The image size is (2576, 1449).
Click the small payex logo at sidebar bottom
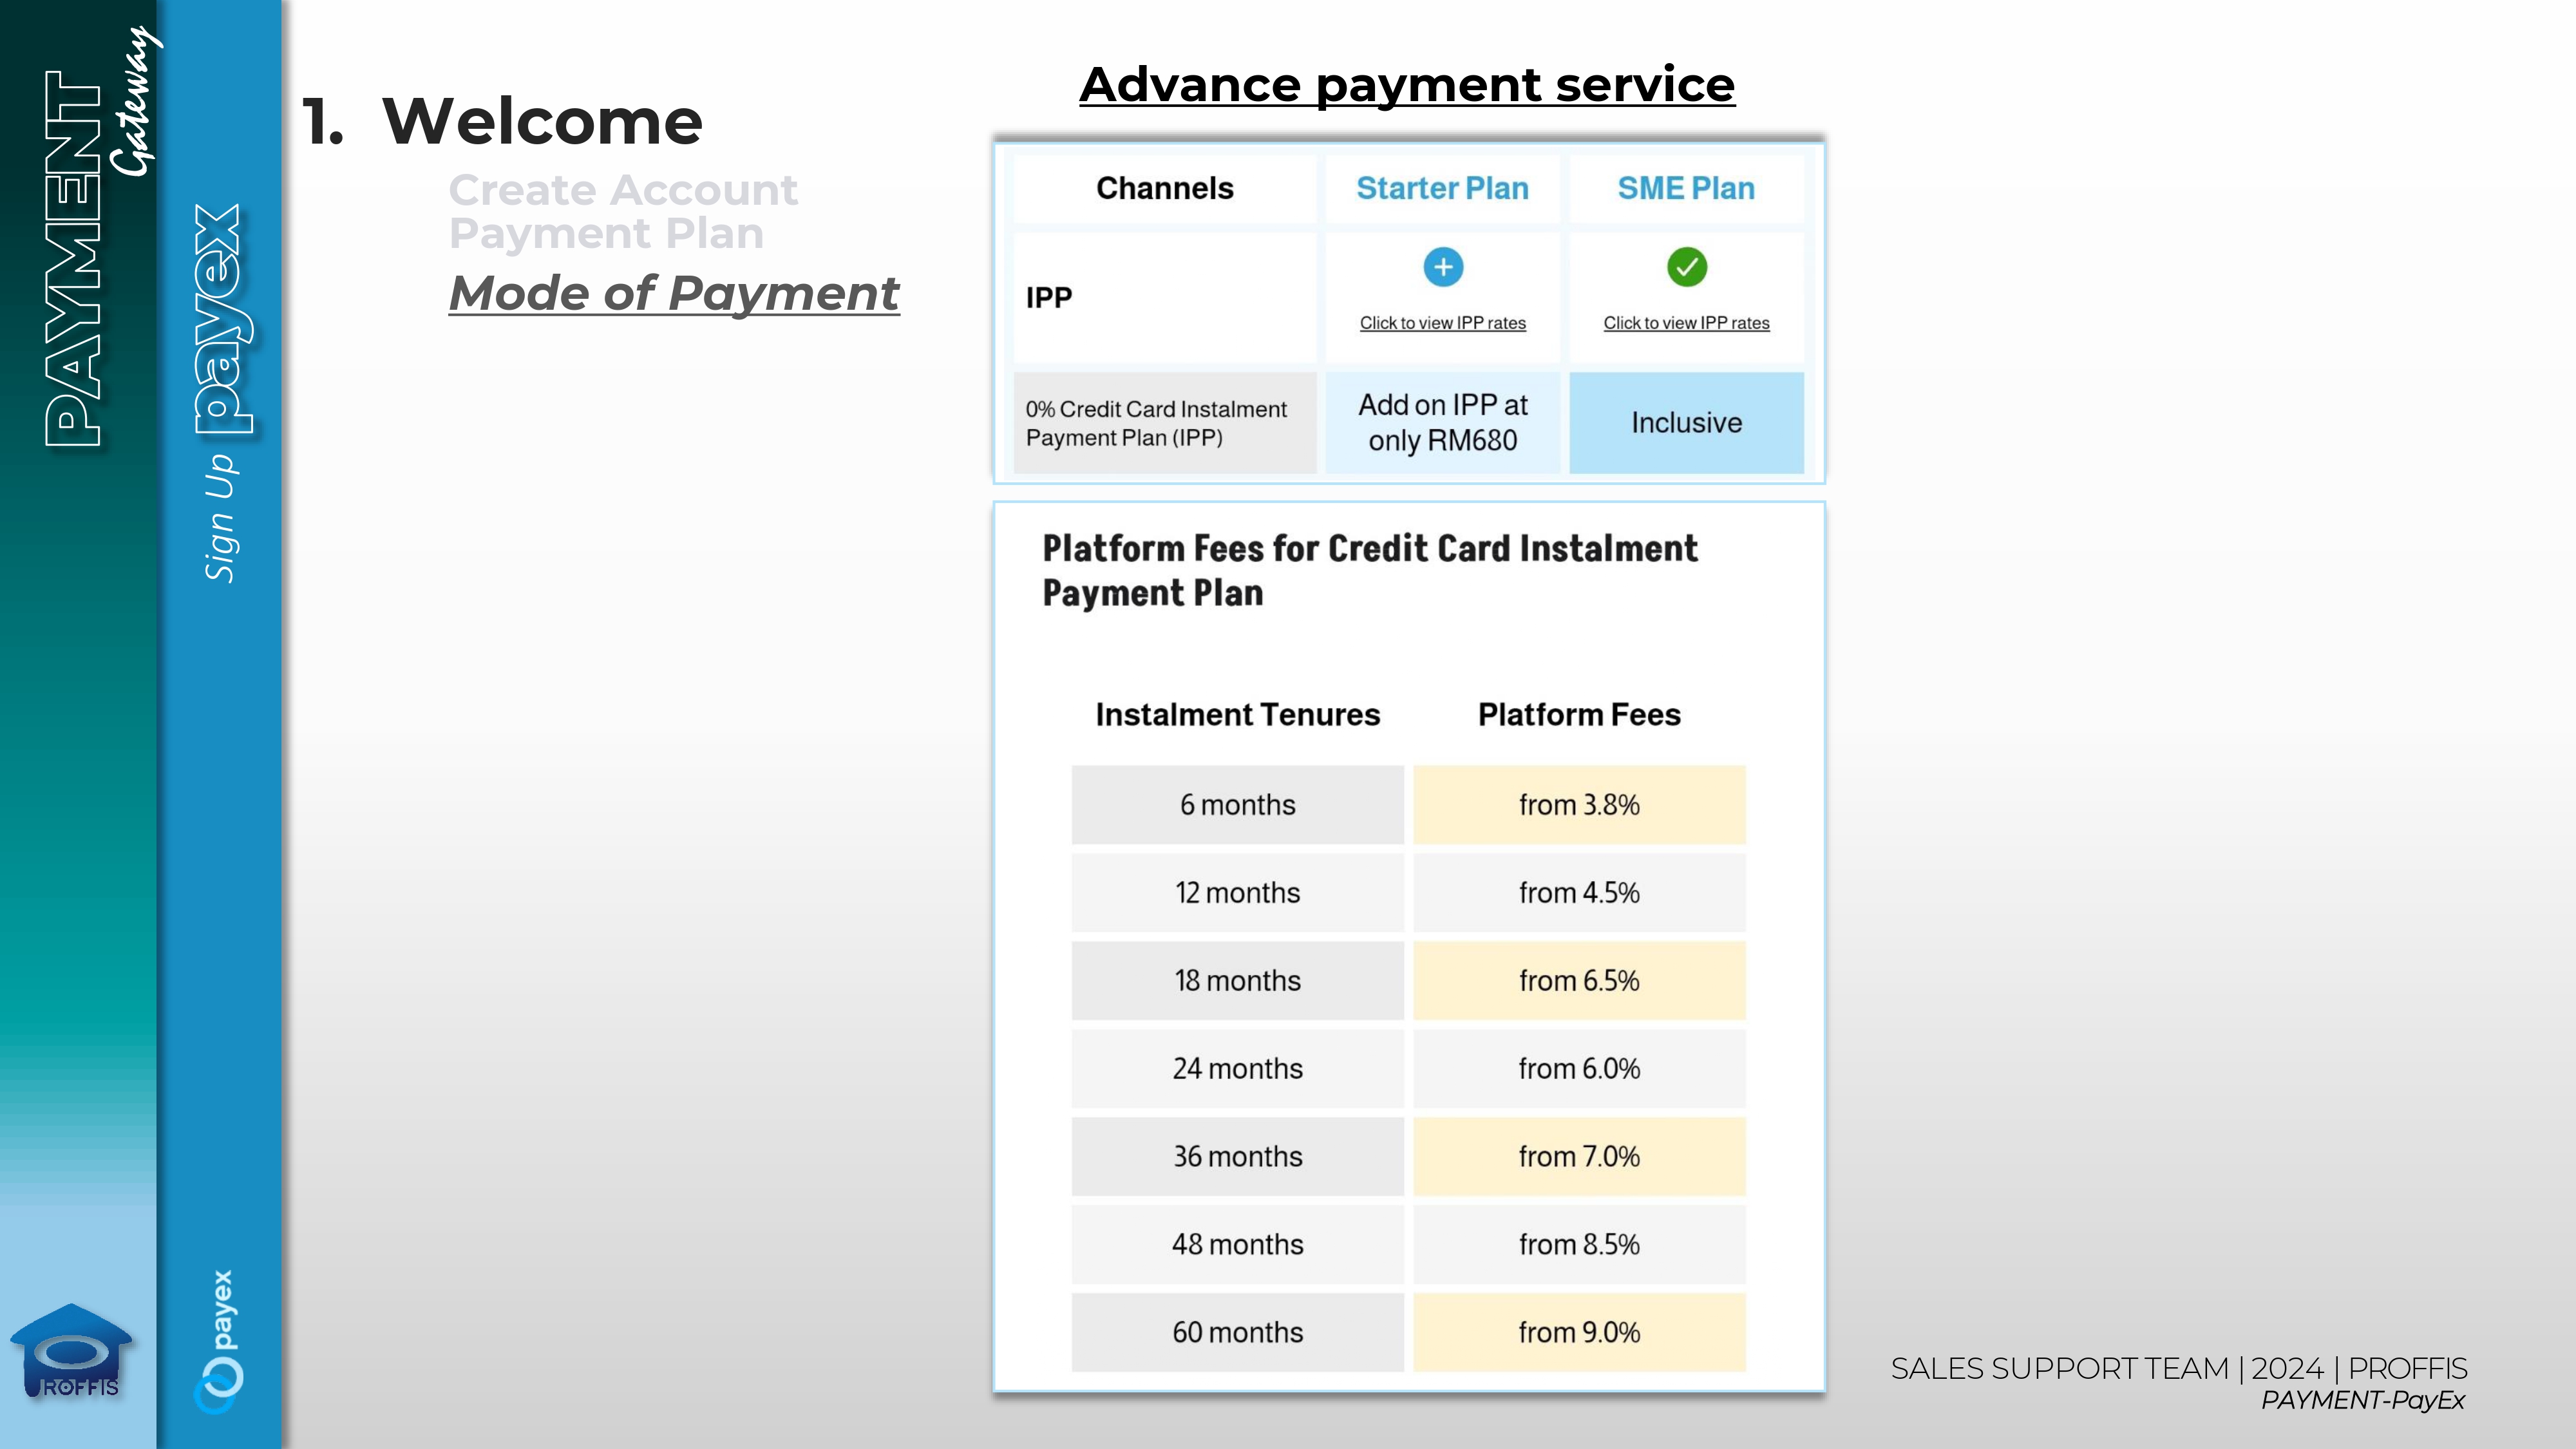pyautogui.click(x=220, y=1340)
